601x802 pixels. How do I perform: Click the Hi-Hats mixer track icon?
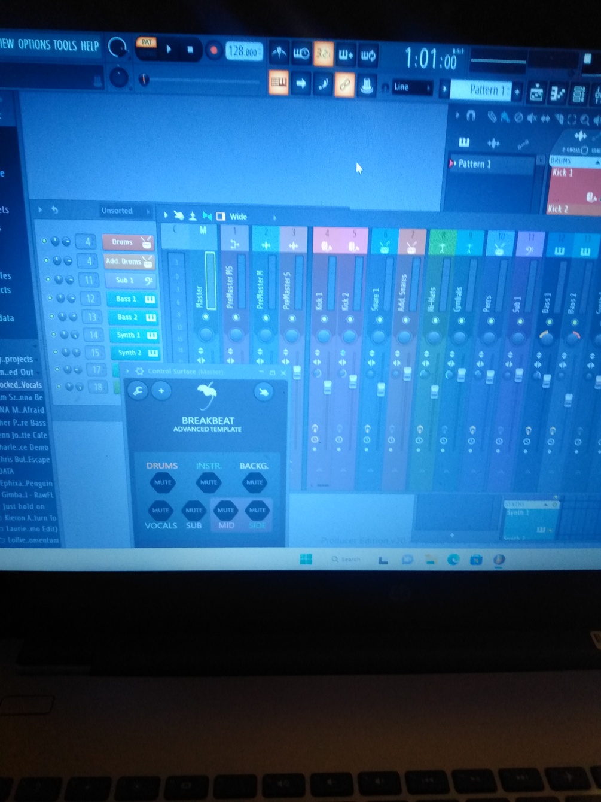(443, 248)
